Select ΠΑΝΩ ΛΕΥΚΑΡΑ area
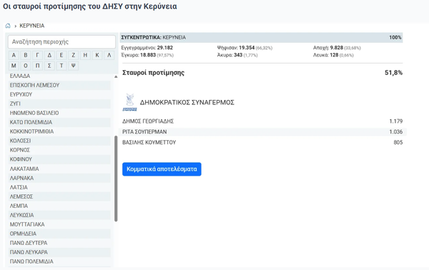 59,252
